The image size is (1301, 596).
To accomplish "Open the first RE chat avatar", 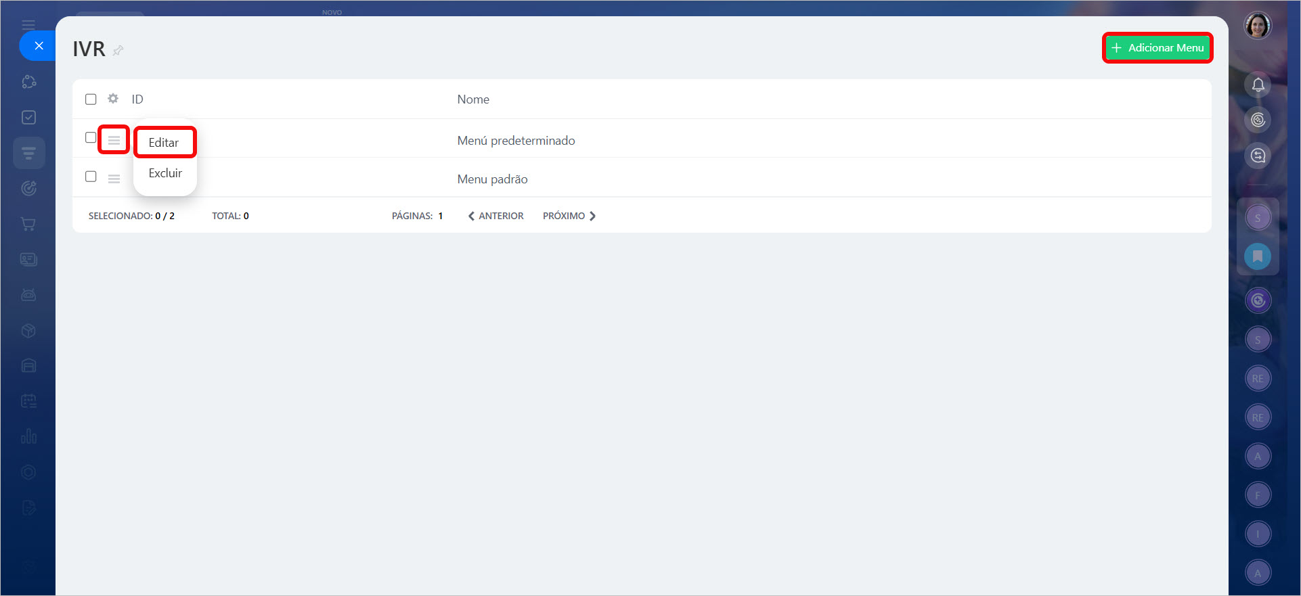I will [1258, 378].
